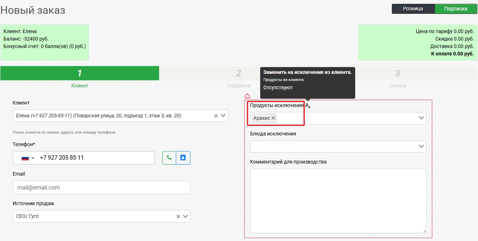Open the Russian flag country selector
478x241 pixels.
(28, 158)
